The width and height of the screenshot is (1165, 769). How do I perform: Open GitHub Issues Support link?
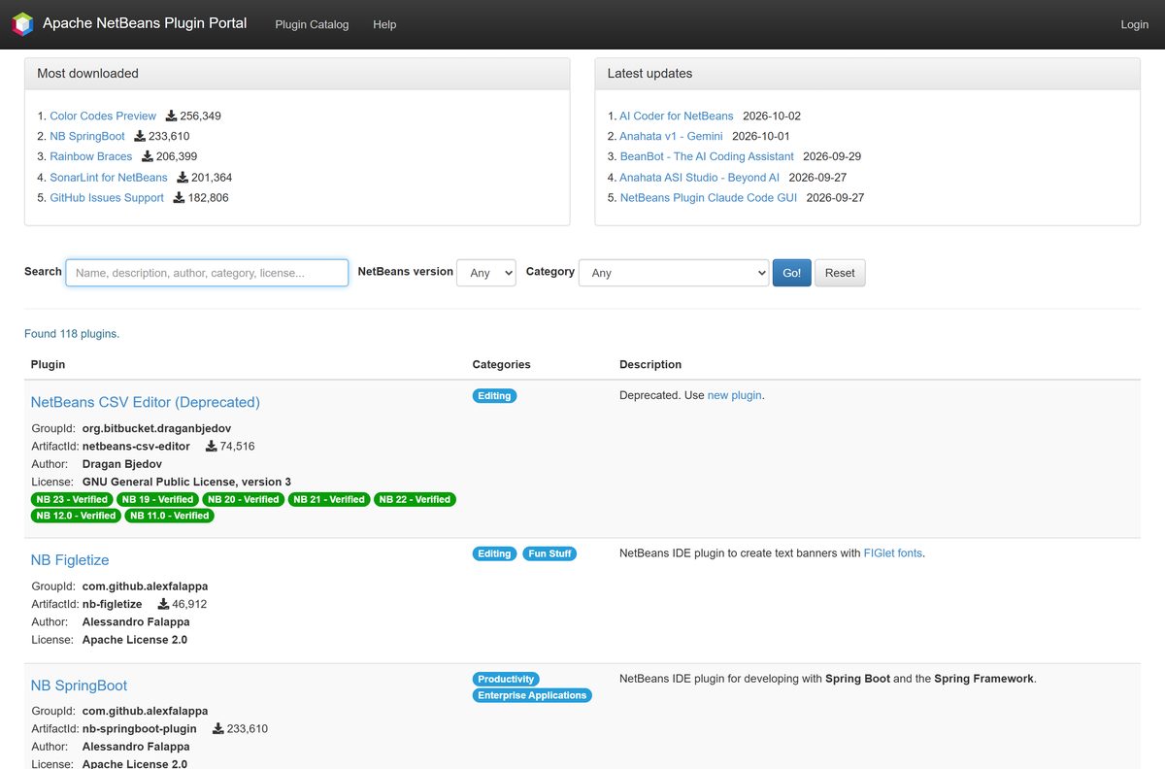pos(107,198)
